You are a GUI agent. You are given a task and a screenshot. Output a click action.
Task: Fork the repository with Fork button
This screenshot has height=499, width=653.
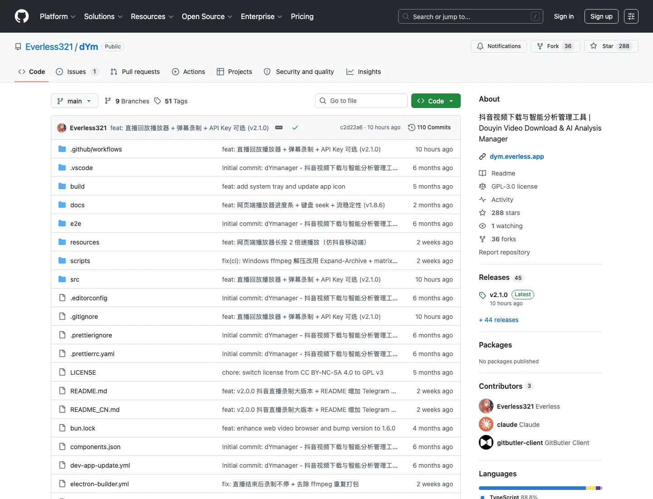click(555, 46)
